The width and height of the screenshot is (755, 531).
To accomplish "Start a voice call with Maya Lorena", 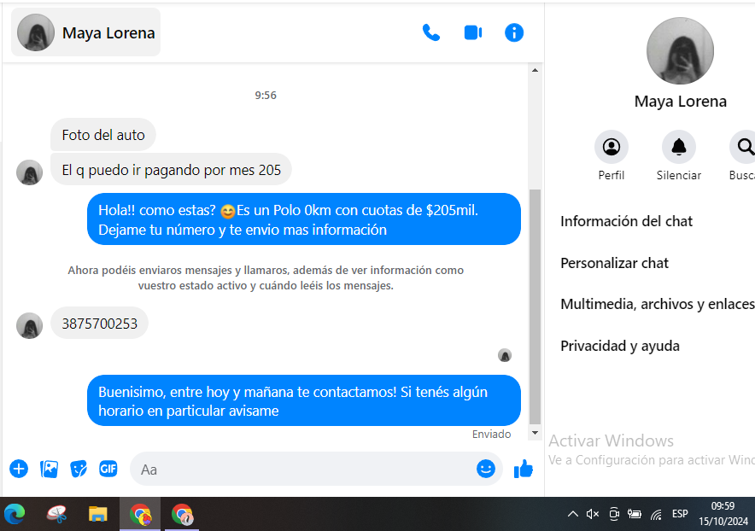I will tap(431, 33).
